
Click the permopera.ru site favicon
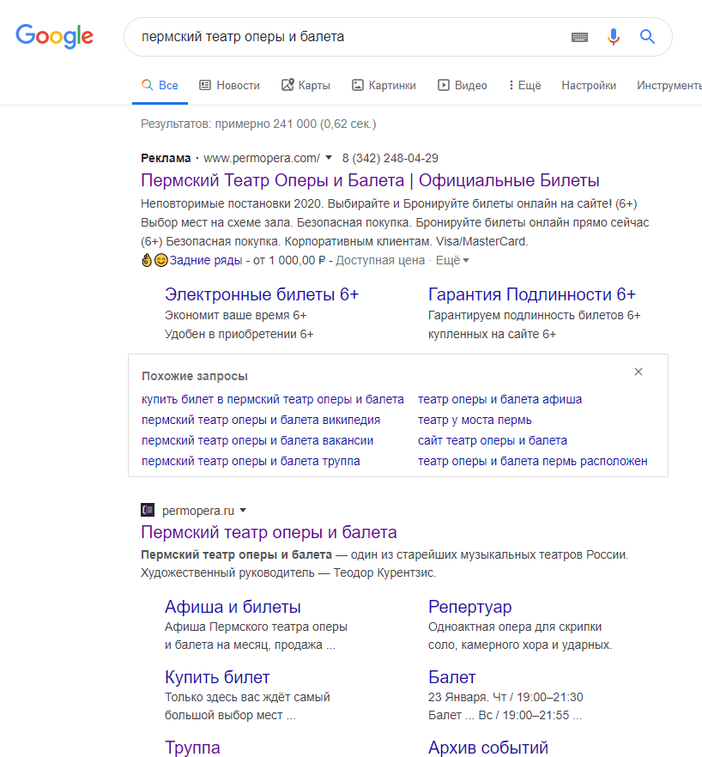148,510
